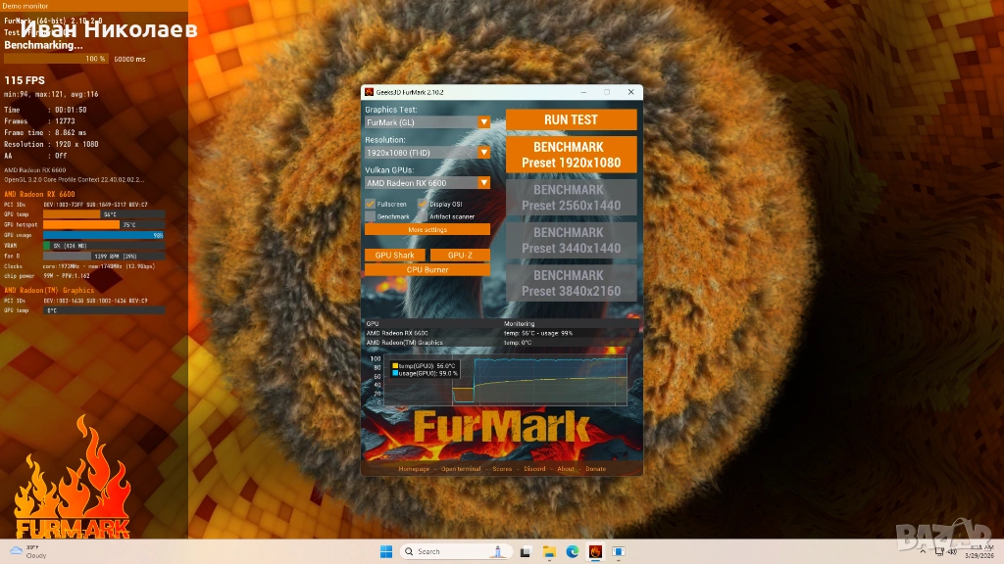Screen dimensions: 1004x564
Task: Click the FurMark icon in the taskbar
Action: click(595, 551)
